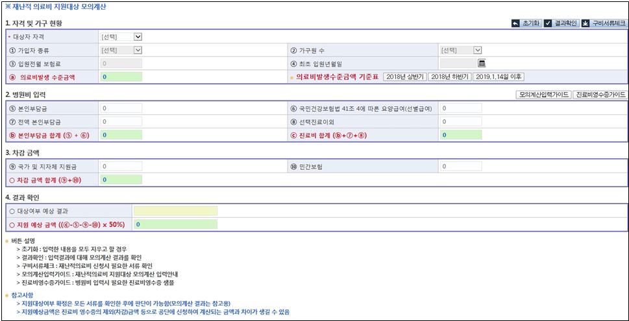Image resolution: width=629 pixels, height=321 pixels.
Task: Click the 결과확인 button
Action: [x=560, y=23]
